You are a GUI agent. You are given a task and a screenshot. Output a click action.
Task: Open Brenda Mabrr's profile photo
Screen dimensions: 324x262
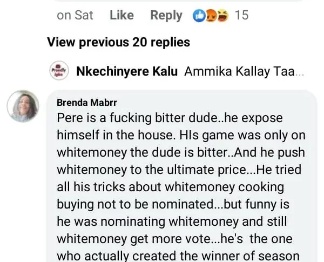click(x=23, y=106)
